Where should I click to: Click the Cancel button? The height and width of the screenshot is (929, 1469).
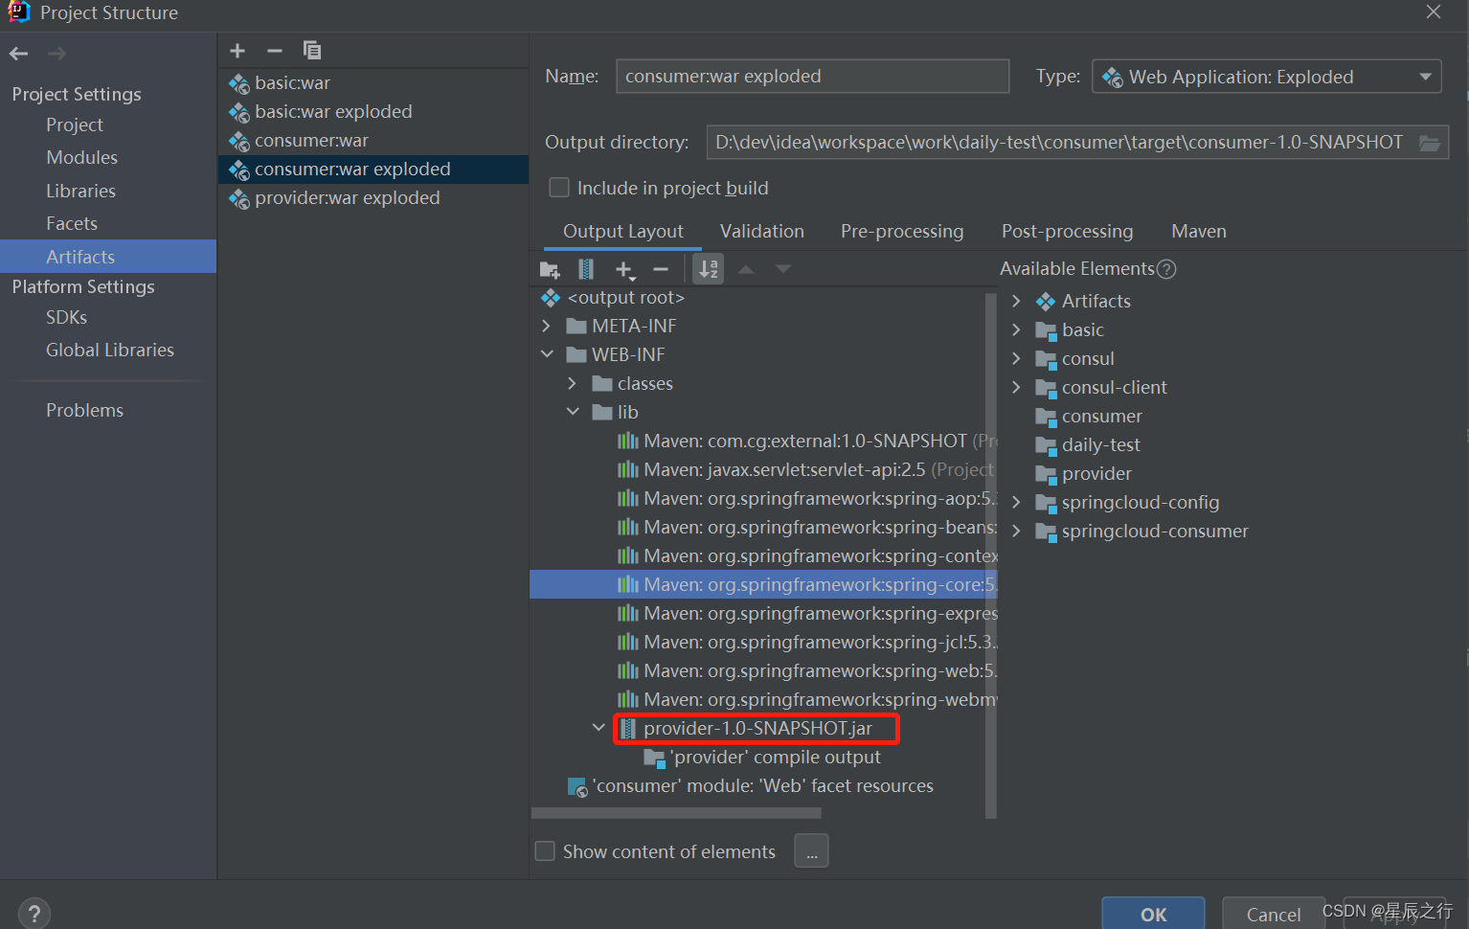(1274, 914)
